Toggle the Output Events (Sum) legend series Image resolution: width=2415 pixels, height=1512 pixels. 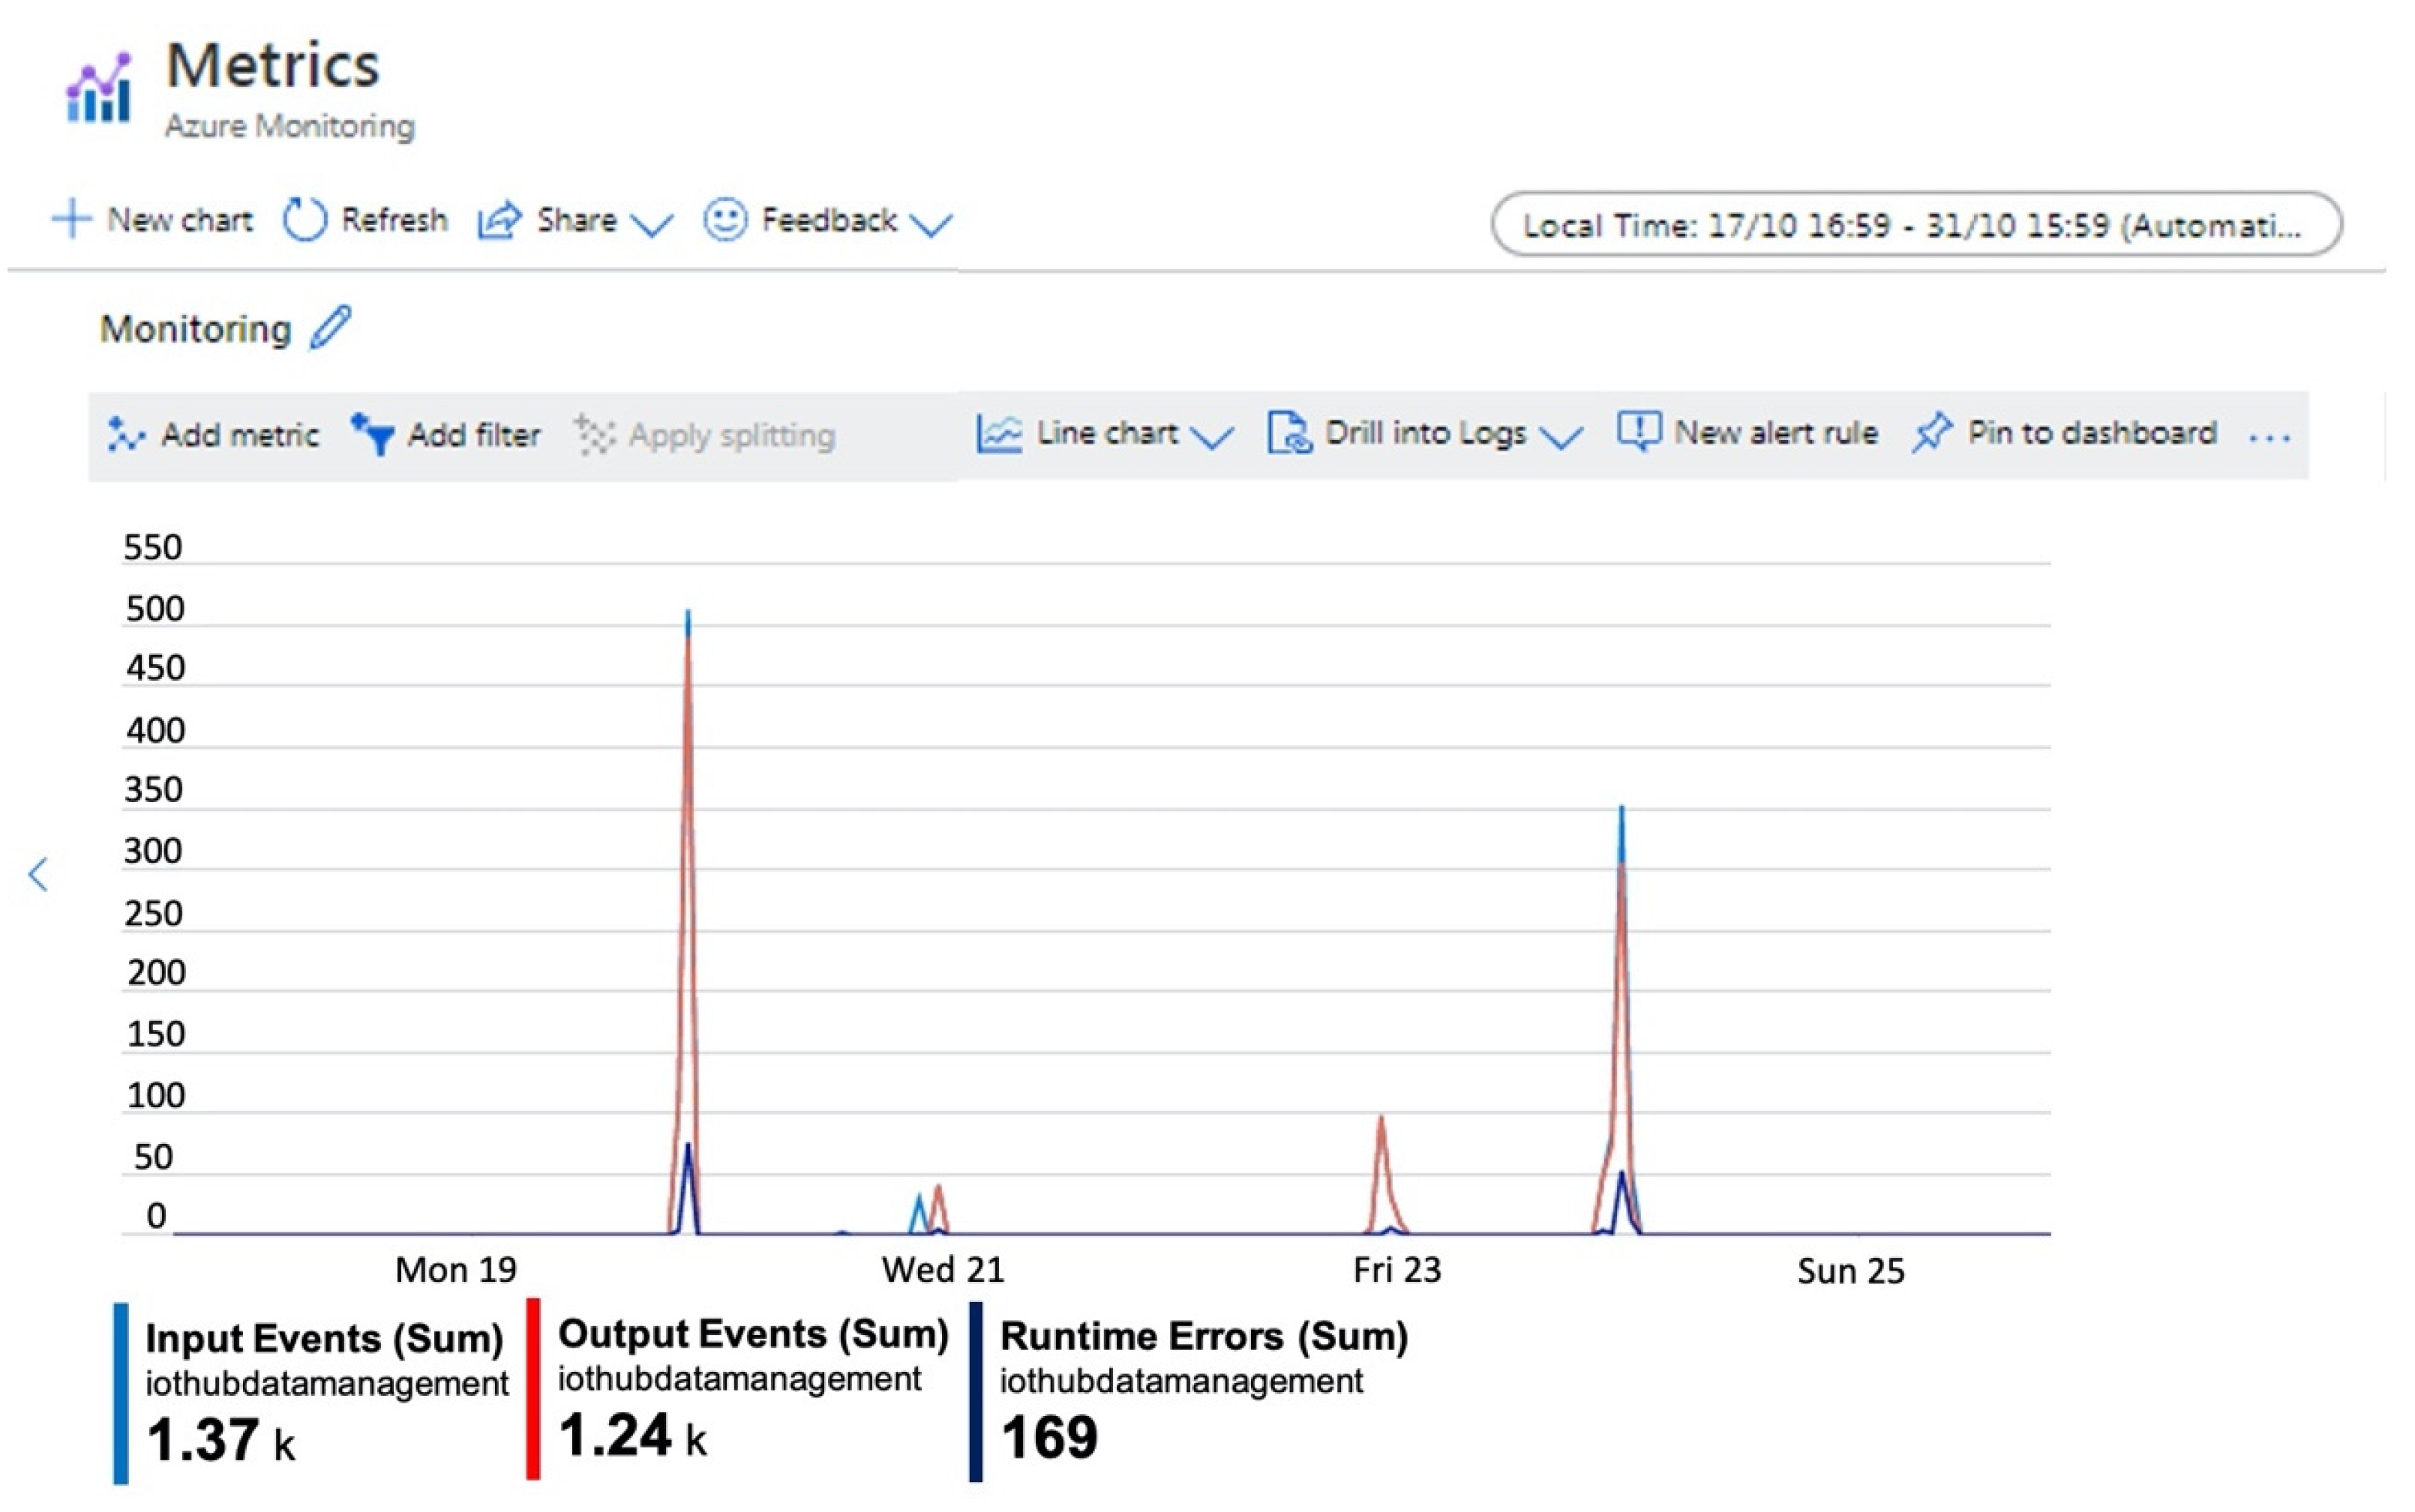coord(752,1334)
